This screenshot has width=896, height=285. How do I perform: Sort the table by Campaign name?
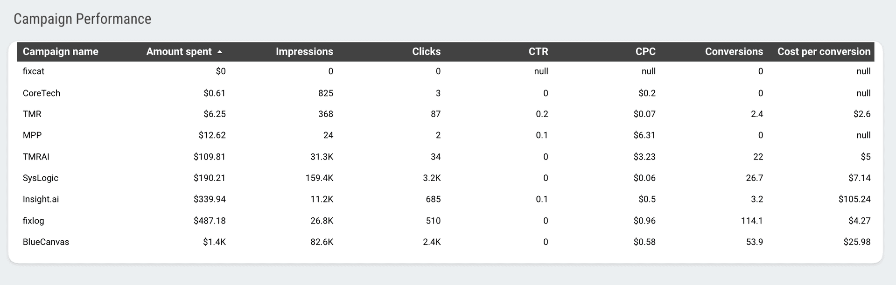point(60,52)
